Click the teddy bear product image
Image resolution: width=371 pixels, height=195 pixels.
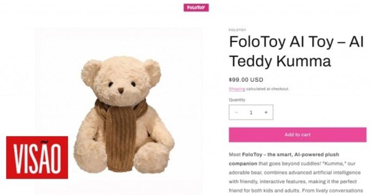pyautogui.click(x=119, y=111)
